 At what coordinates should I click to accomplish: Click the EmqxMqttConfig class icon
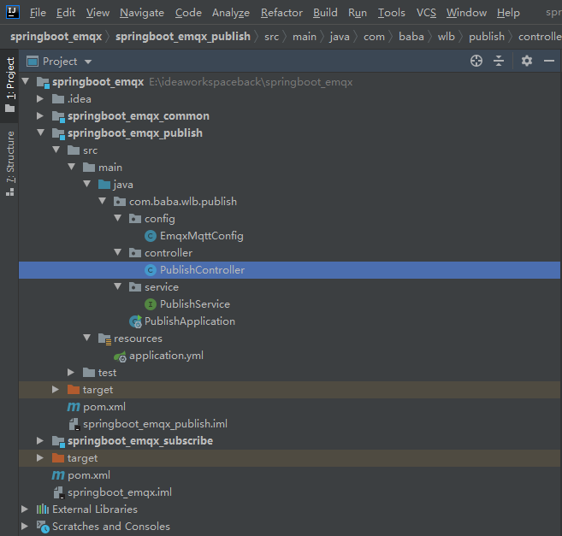pyautogui.click(x=151, y=236)
